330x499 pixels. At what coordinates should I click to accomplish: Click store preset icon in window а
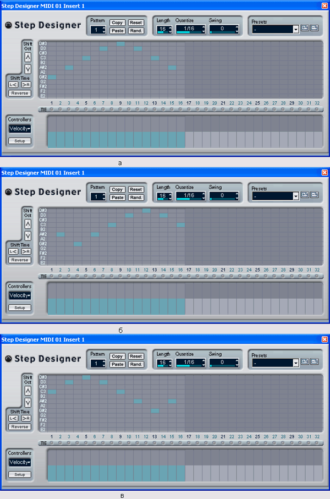point(305,28)
